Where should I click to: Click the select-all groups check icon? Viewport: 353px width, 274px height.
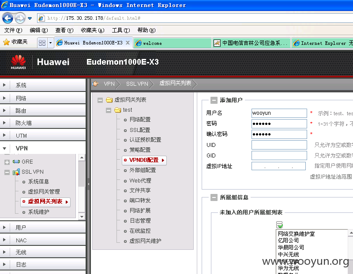279,225
